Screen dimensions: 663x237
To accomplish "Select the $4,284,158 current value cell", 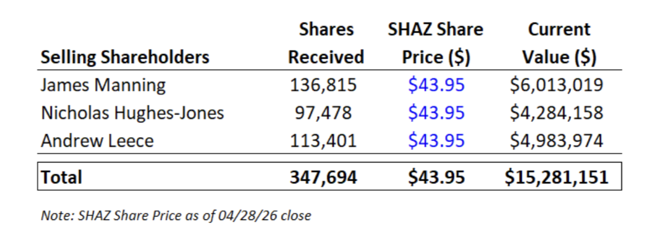I will (x=557, y=113).
